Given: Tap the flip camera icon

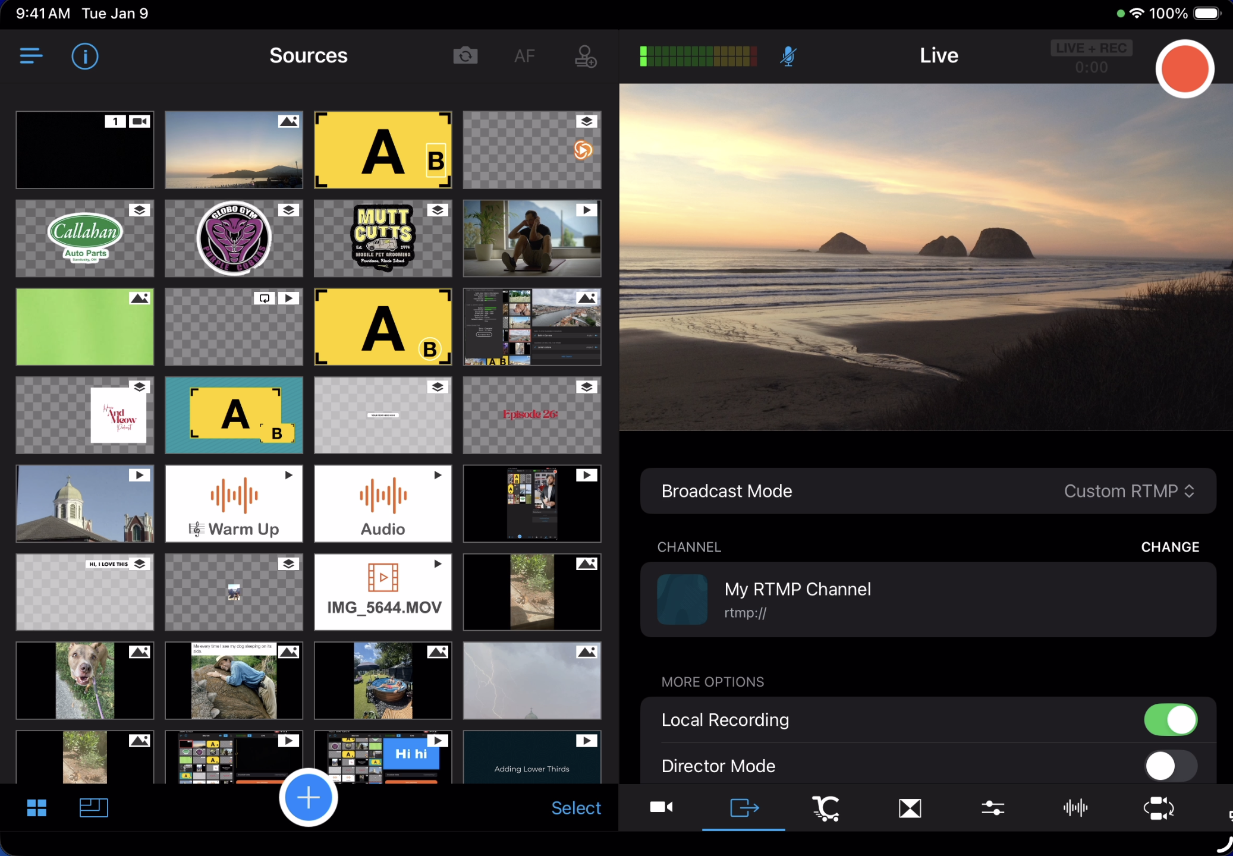Looking at the screenshot, I should (x=465, y=56).
